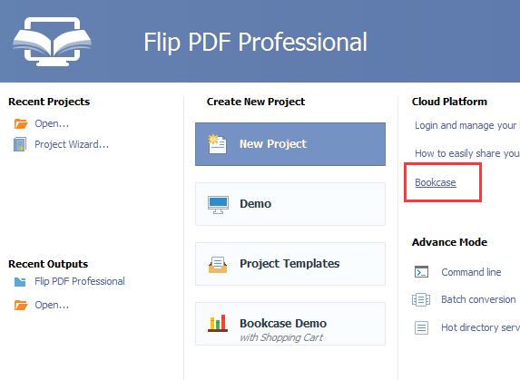Open the Flip PDF Professional recent output

80,281
